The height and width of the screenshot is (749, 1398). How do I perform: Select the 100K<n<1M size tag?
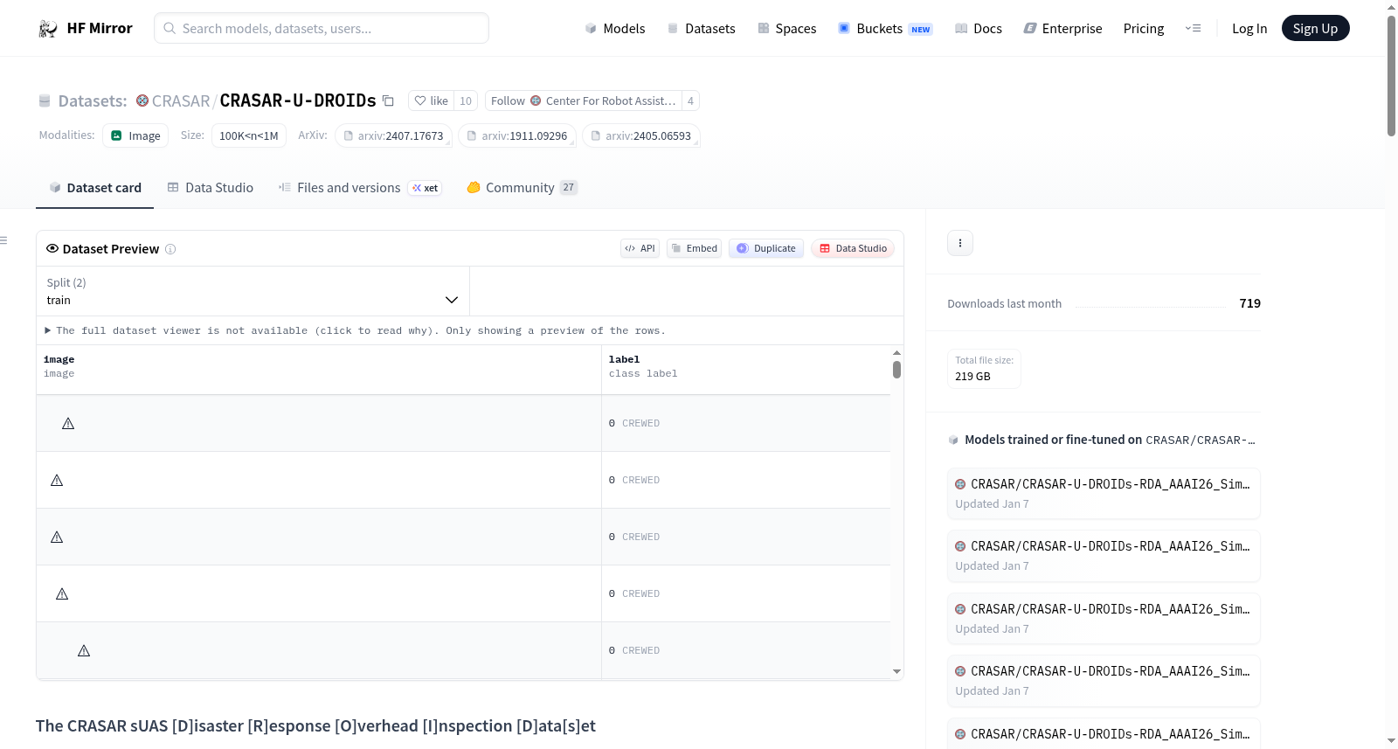point(249,135)
